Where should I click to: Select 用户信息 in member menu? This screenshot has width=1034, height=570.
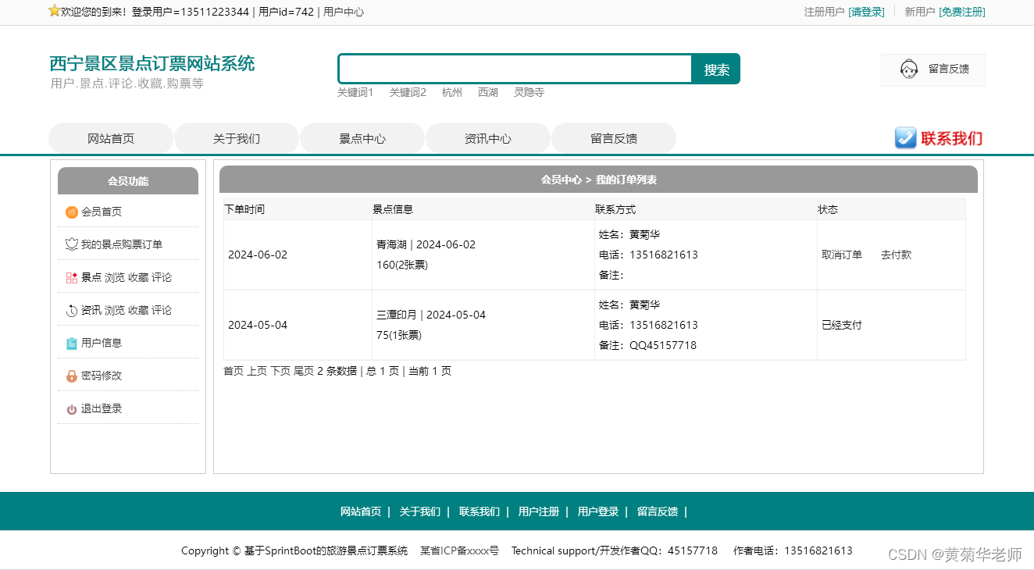coord(102,343)
